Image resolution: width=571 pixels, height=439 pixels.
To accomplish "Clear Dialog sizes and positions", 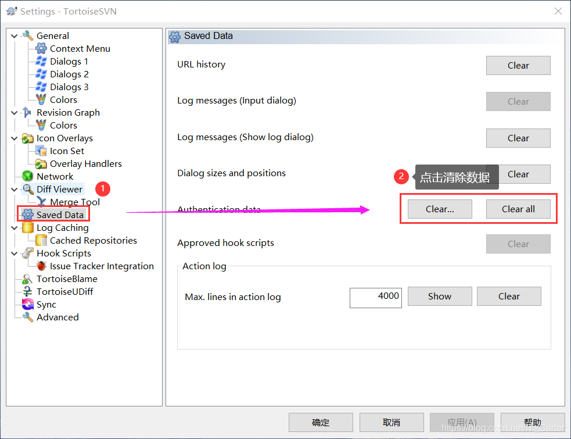I will (525, 174).
